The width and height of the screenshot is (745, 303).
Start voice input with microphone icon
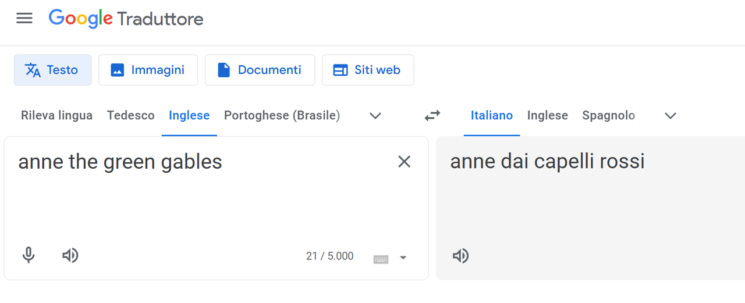pyautogui.click(x=29, y=255)
